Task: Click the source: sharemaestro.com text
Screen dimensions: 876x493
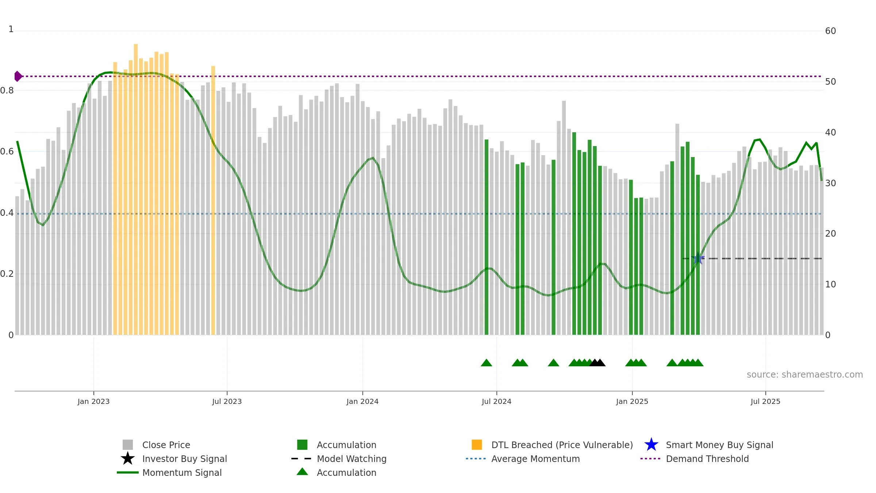Action: pyautogui.click(x=805, y=375)
